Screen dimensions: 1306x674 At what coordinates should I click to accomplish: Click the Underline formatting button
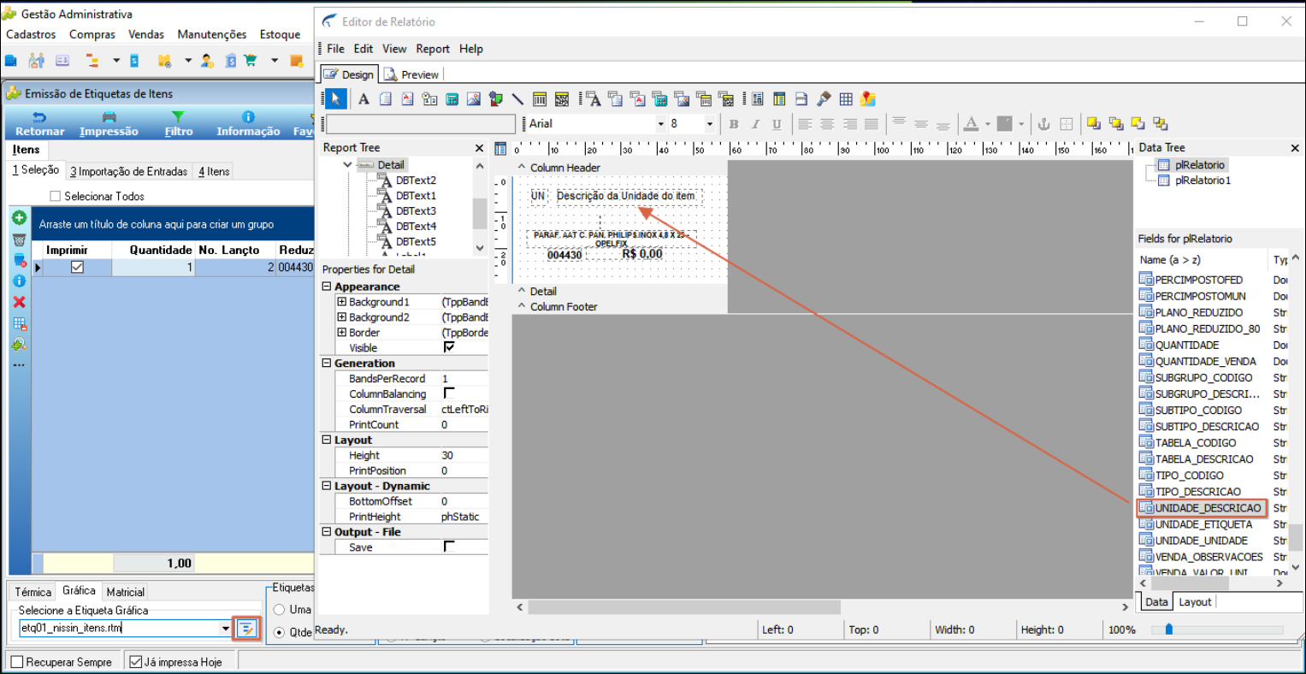click(x=777, y=124)
